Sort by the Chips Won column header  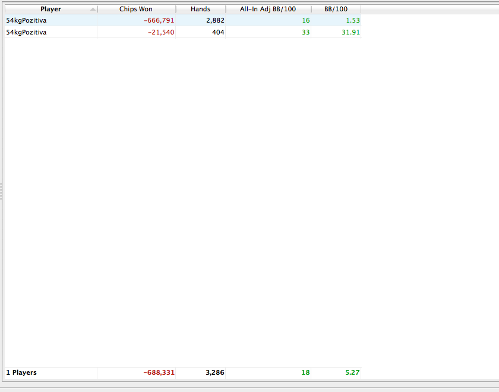click(136, 10)
